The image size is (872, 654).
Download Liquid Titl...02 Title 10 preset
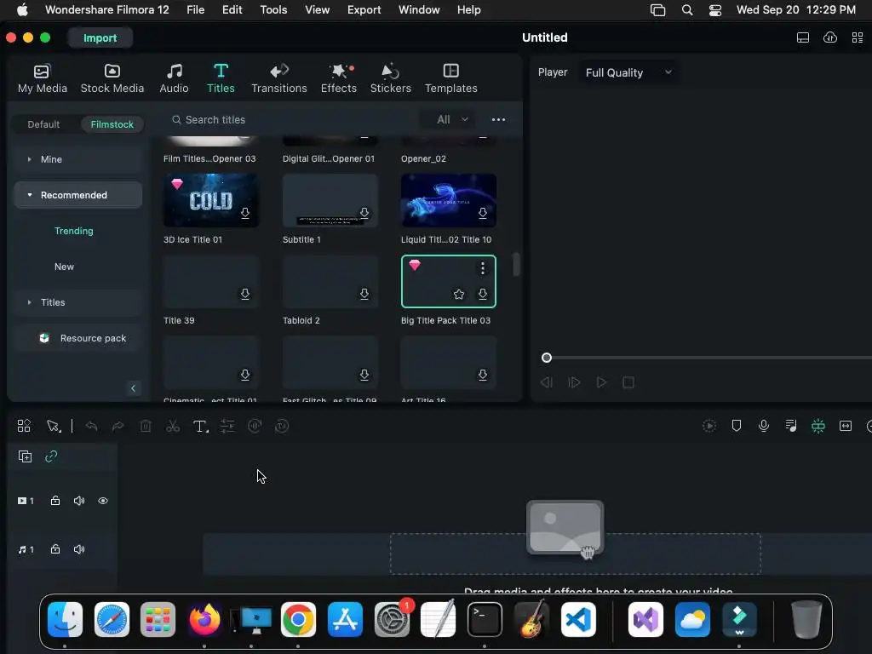pyautogui.click(x=483, y=213)
